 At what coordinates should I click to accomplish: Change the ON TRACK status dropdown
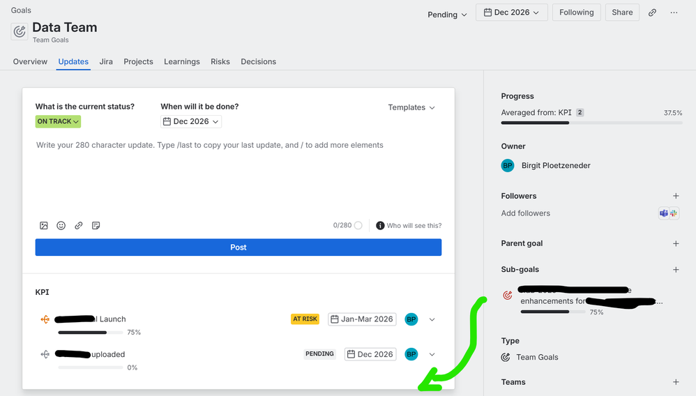pyautogui.click(x=58, y=121)
